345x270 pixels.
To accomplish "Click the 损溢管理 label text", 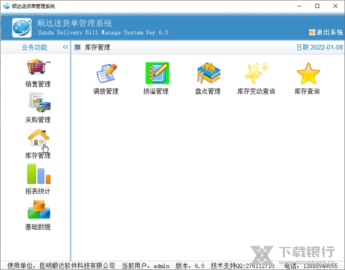I will [x=156, y=91].
